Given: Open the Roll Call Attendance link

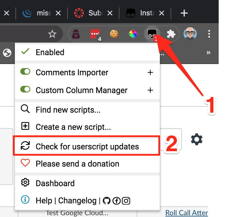Looking at the screenshot, I should pos(187,213).
